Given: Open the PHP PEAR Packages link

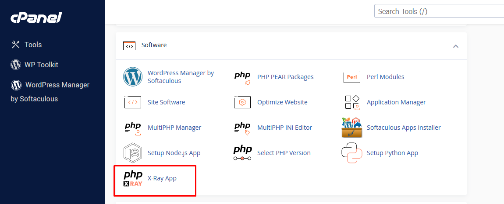Looking at the screenshot, I should click(x=285, y=77).
